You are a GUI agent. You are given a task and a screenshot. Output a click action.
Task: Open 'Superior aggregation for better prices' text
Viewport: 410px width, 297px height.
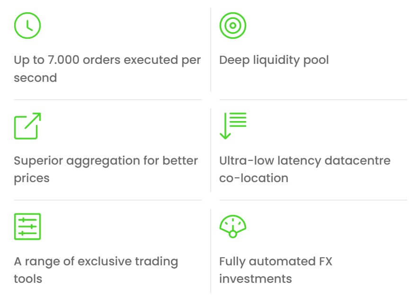pyautogui.click(x=106, y=169)
